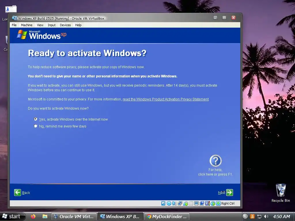The image size is (295, 221).
Task: Switch to the Windows XP Build taskbar button
Action: click(121, 216)
